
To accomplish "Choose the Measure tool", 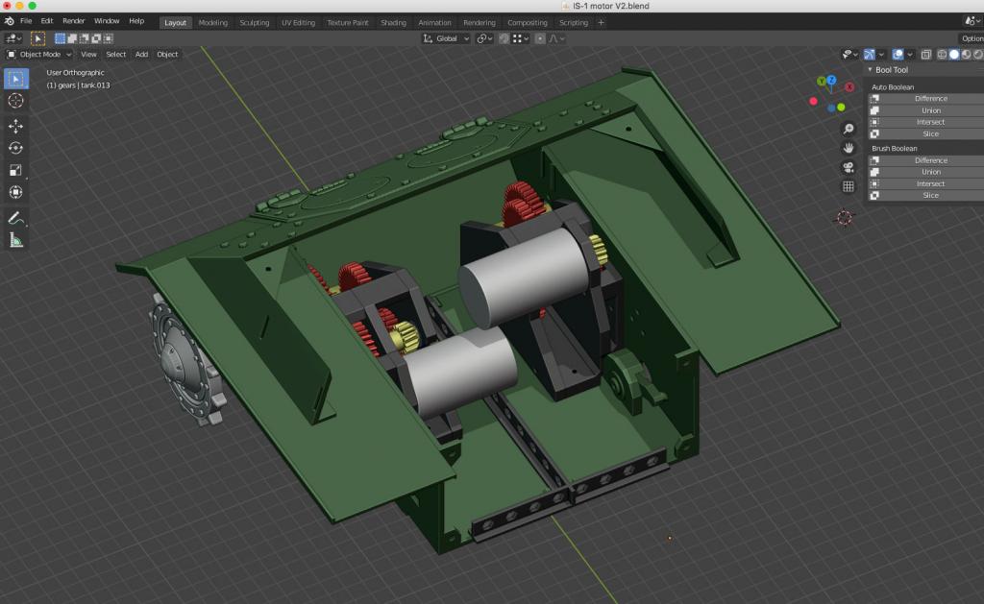I will pos(16,240).
